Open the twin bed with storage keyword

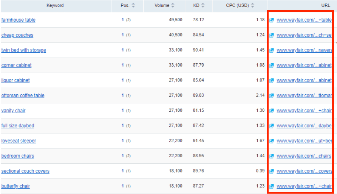pyautogui.click(x=23, y=50)
